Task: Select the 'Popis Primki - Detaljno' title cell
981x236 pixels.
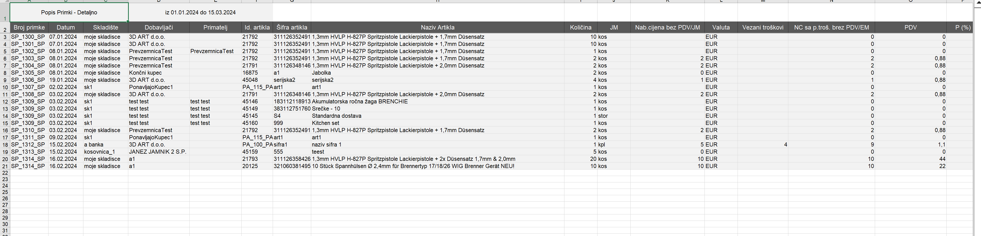Action: point(69,13)
